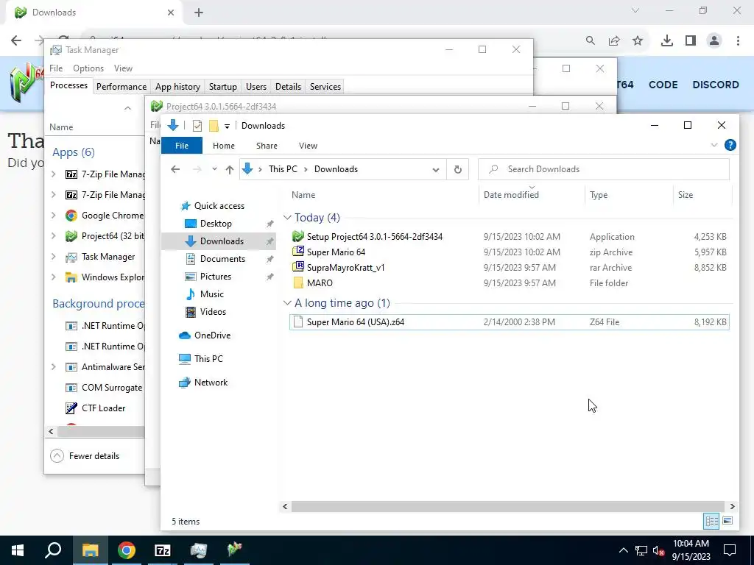Show hidden system tray icons
This screenshot has height=565, width=754.
pyautogui.click(x=623, y=550)
